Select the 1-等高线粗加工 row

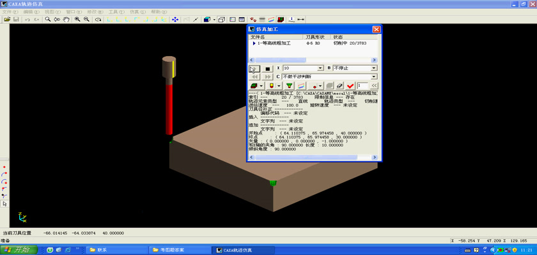313,43
